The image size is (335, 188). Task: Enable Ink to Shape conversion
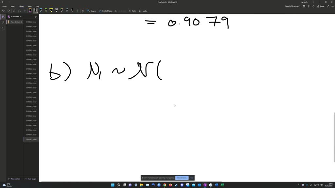tap(105, 11)
